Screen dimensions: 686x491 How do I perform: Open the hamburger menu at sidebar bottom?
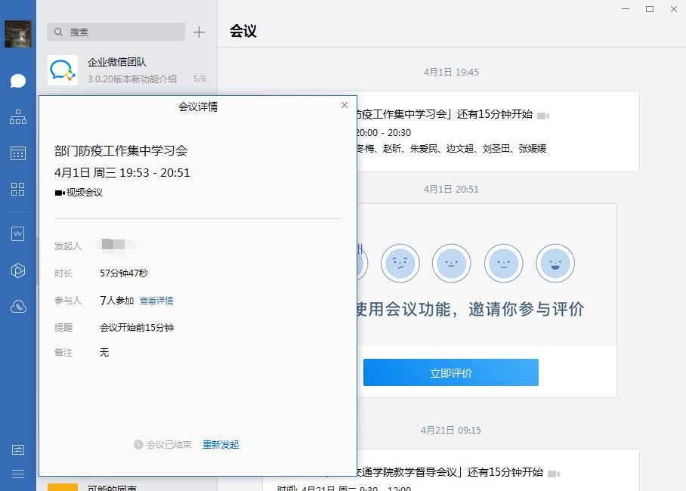point(18,474)
